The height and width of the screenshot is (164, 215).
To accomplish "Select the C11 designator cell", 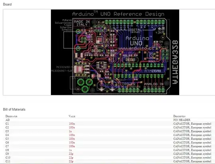I will 8,161.
